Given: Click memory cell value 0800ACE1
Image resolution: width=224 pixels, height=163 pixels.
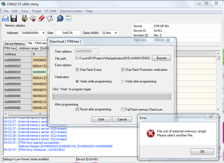Looking at the screenshot, I should (40, 66).
